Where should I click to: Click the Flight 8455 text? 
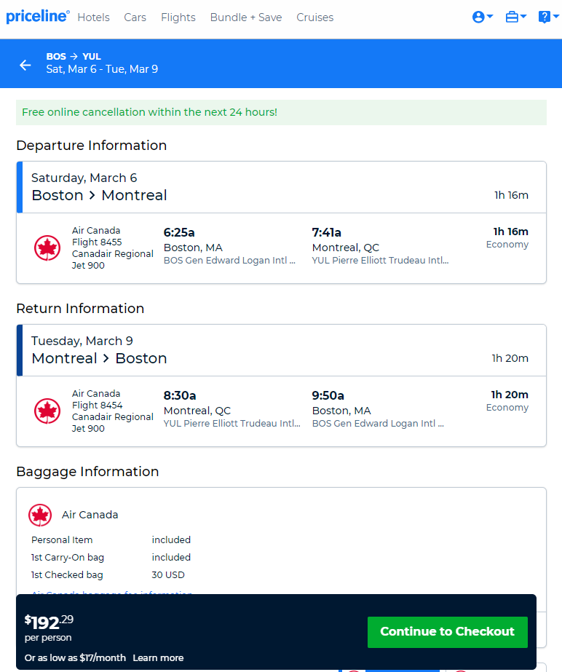[x=97, y=242]
